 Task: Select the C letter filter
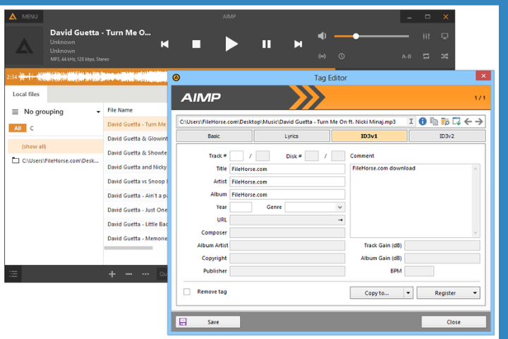pos(32,128)
